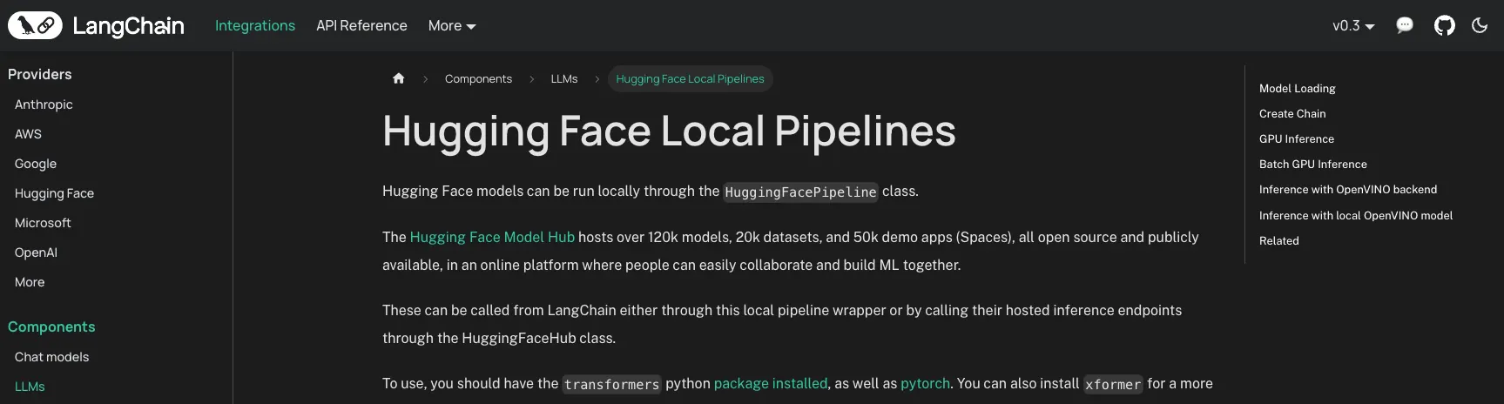1504x404 pixels.
Task: Click the LangChain brand text
Action: (x=128, y=26)
